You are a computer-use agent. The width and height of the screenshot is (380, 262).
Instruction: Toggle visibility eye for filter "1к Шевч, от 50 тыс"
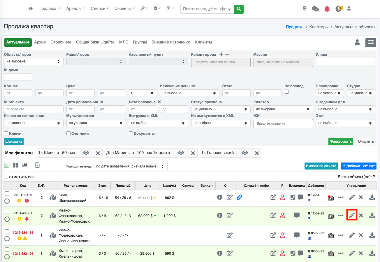86,153
